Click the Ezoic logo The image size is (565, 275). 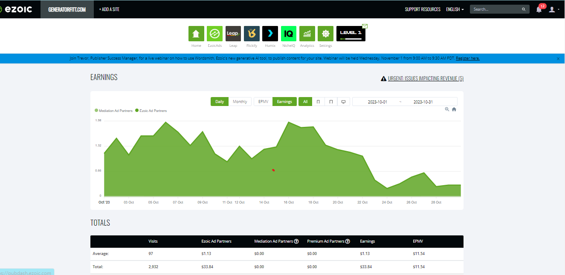16,9
